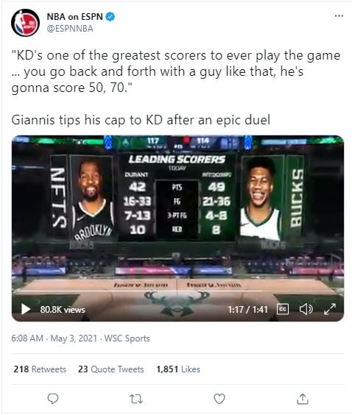Toggle closed captions on the video
The image size is (352, 415).
click(283, 309)
